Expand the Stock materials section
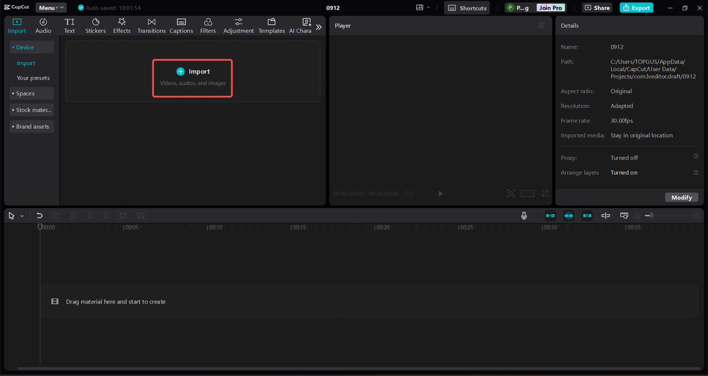708x376 pixels. coord(32,110)
